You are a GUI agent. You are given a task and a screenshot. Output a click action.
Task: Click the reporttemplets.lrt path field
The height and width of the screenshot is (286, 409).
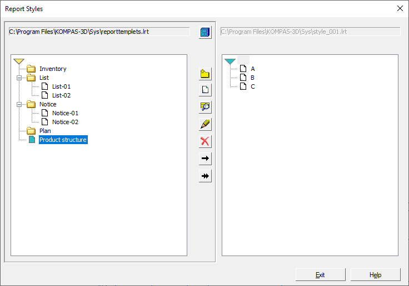99,32
